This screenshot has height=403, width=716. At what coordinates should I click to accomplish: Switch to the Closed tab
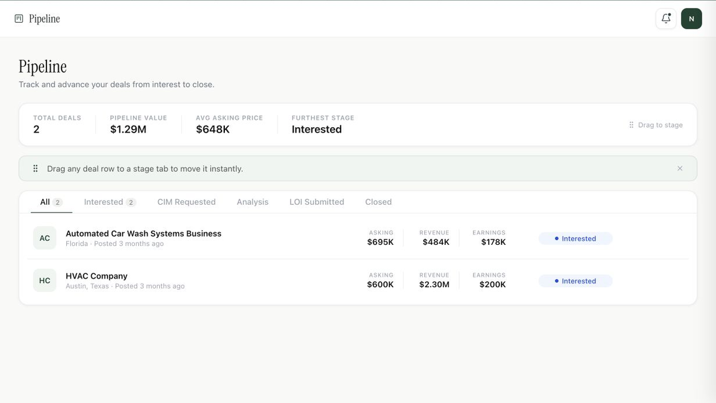click(x=378, y=202)
